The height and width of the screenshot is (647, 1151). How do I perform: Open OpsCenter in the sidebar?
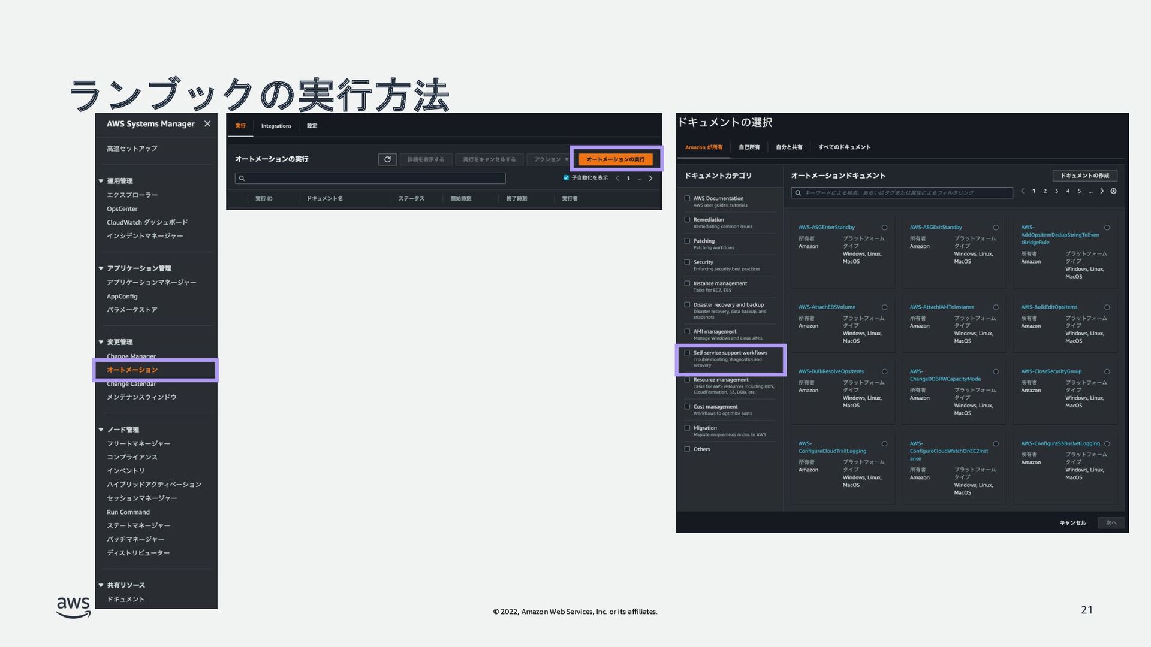point(122,209)
